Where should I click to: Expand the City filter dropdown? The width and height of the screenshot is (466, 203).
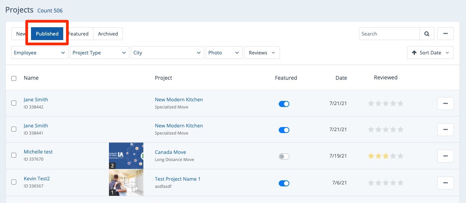(x=167, y=53)
